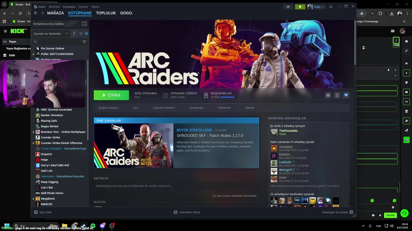Select Counter-Strike:Global Offensive entry
This screenshot has height=231, width=412.
[61, 143]
